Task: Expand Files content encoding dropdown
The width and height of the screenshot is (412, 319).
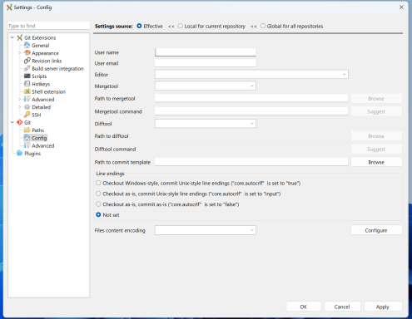Action: point(206,230)
